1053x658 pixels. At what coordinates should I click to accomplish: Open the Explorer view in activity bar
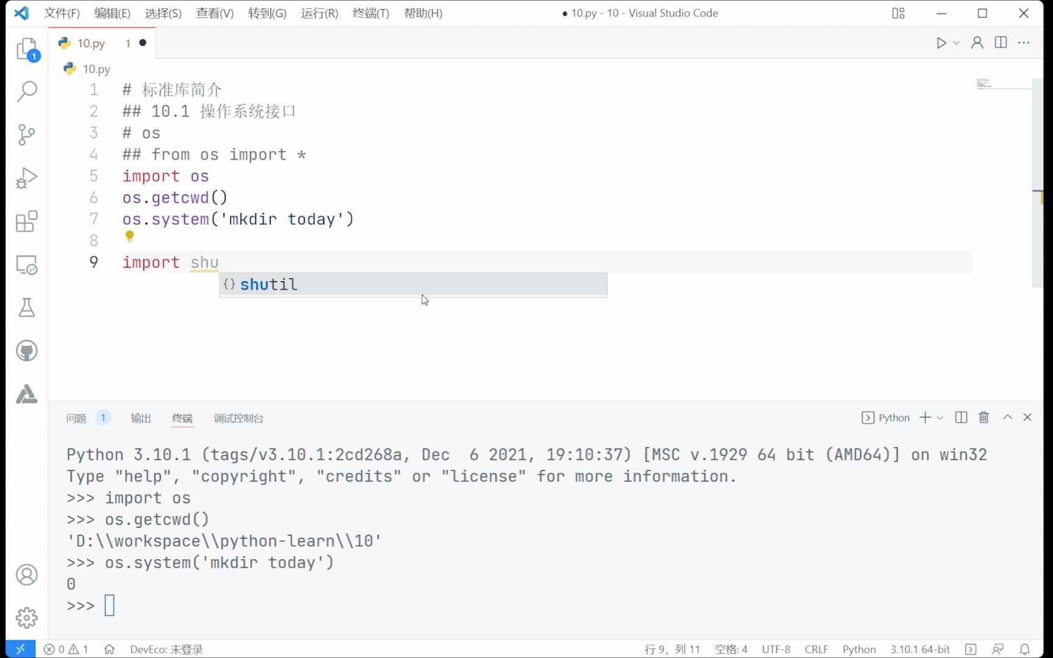pos(27,49)
